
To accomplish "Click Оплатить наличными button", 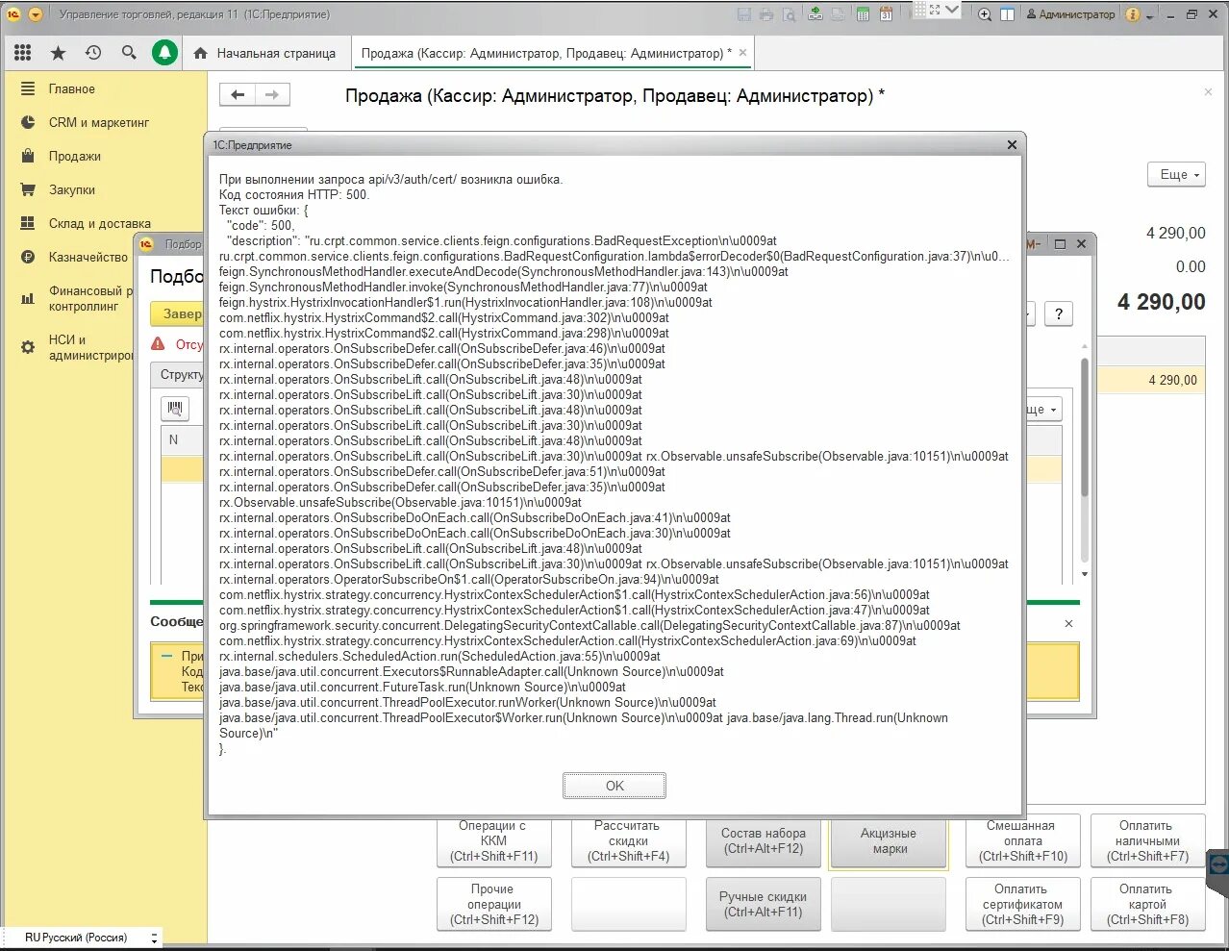I will pos(1147,840).
